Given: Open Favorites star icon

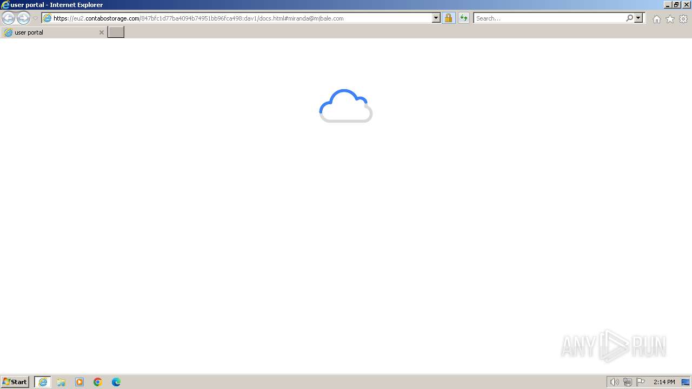Looking at the screenshot, I should coord(670,19).
